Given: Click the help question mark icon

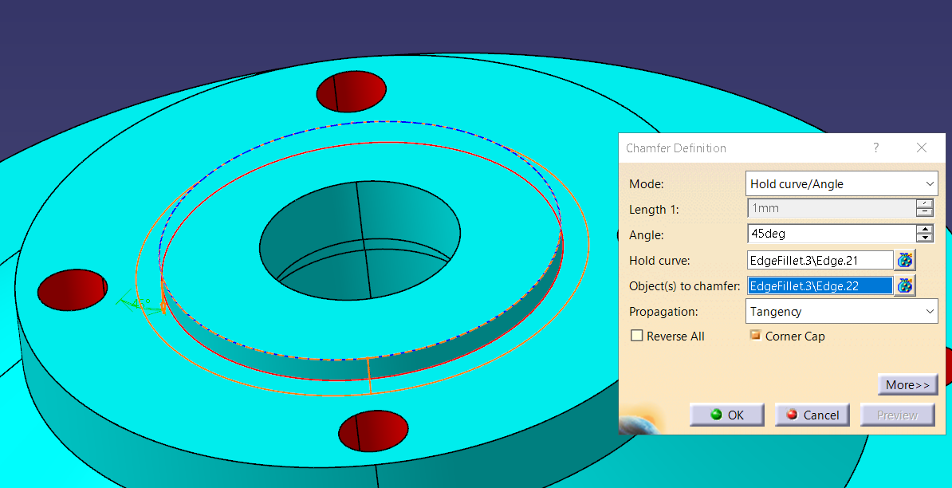Looking at the screenshot, I should coord(875,148).
